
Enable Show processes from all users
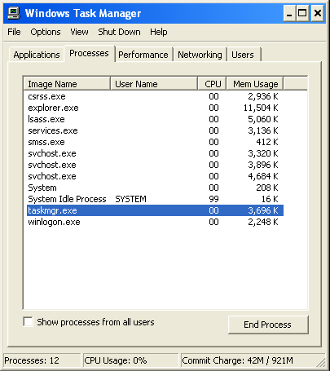[28, 322]
